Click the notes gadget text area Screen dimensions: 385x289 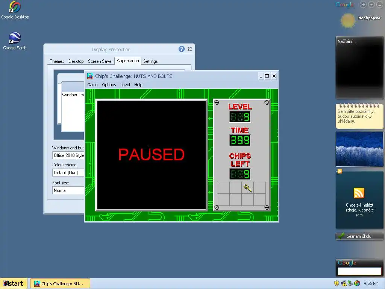click(359, 117)
